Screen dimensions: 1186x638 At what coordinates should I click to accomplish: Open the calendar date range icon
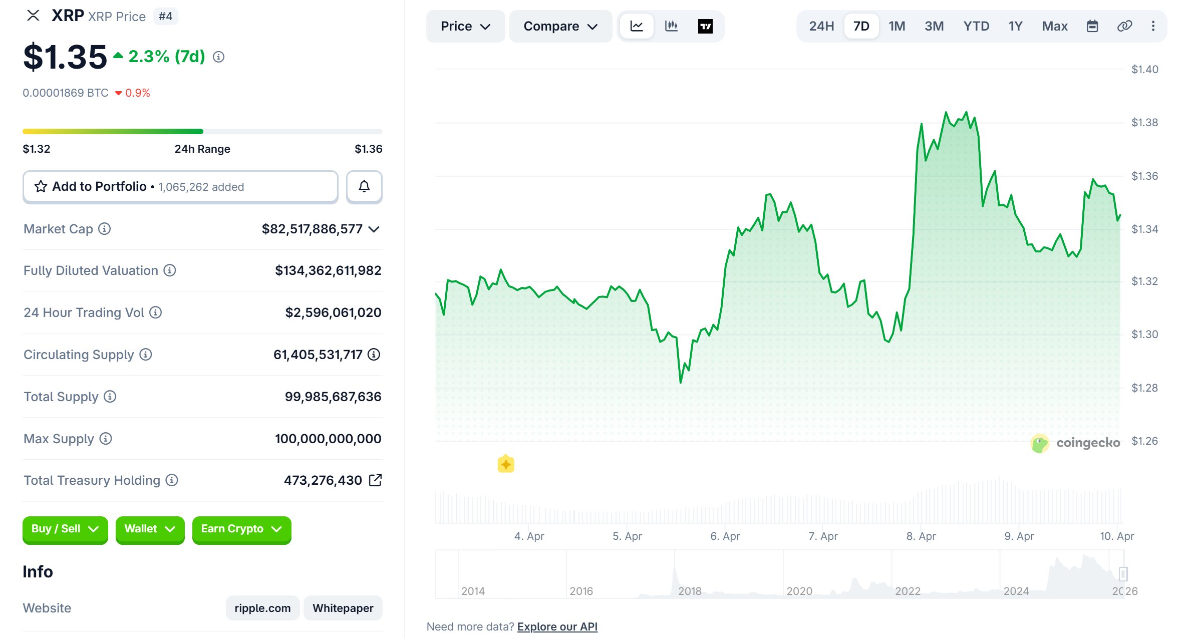click(x=1093, y=26)
